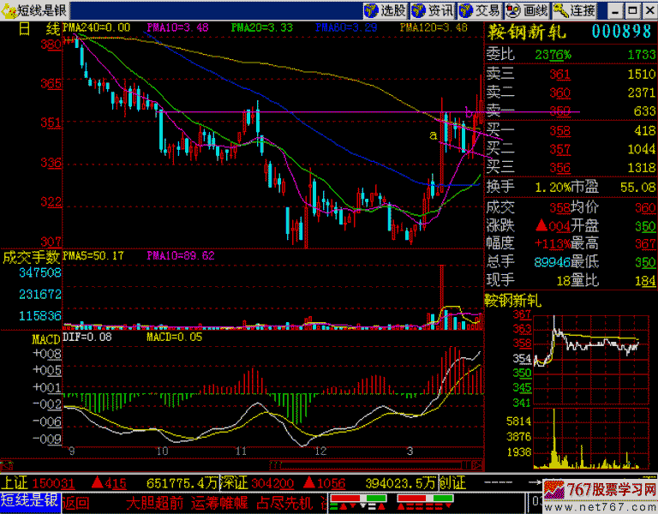Click the 连接 connect key icon
This screenshot has height=514, width=658.
(x=574, y=10)
